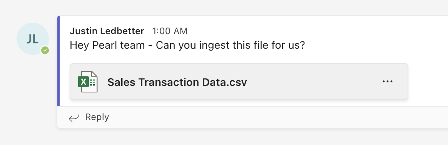Viewport: 448px width, 145px height.
Task: Click the Reply text label
Action: [97, 117]
